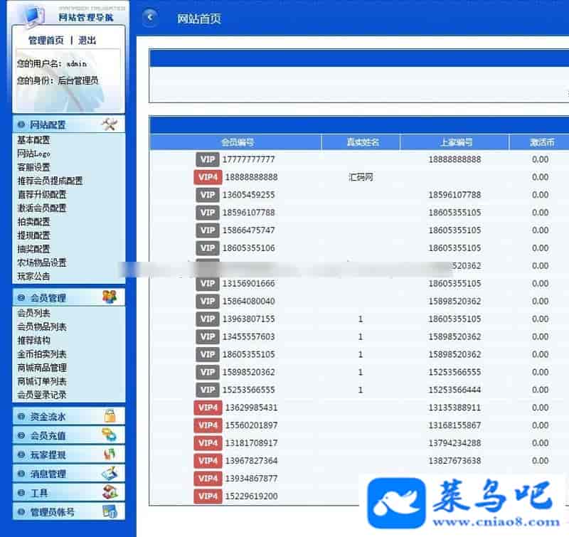Screen dimensions: 569x537
Task: Expand the 资金流水 section
Action: pyautogui.click(x=48, y=417)
